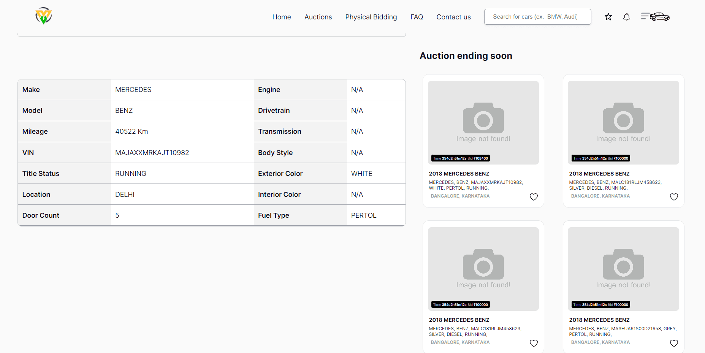Select the Engine N/A value
Image resolution: width=705 pixels, height=353 pixels.
[357, 90]
